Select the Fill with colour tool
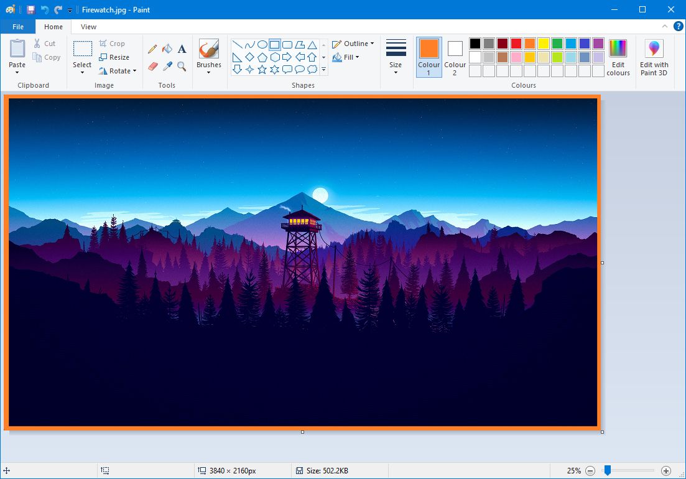686x479 pixels. pos(167,48)
